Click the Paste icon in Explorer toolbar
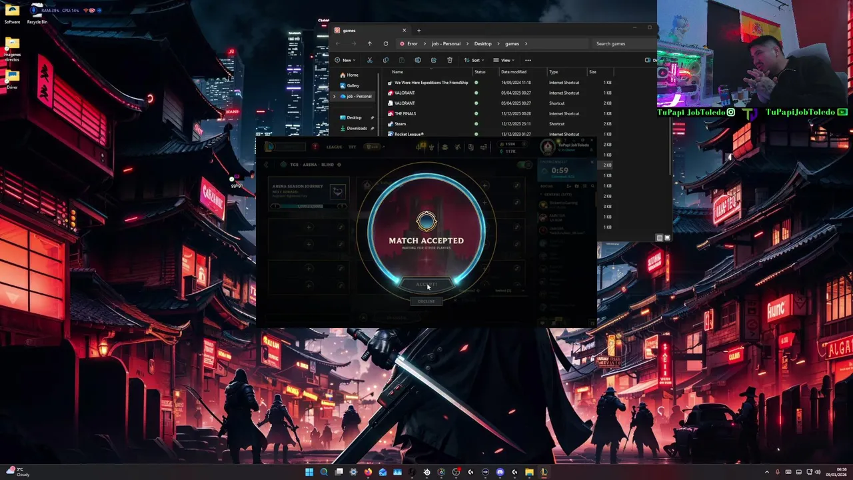853x480 pixels. click(402, 60)
